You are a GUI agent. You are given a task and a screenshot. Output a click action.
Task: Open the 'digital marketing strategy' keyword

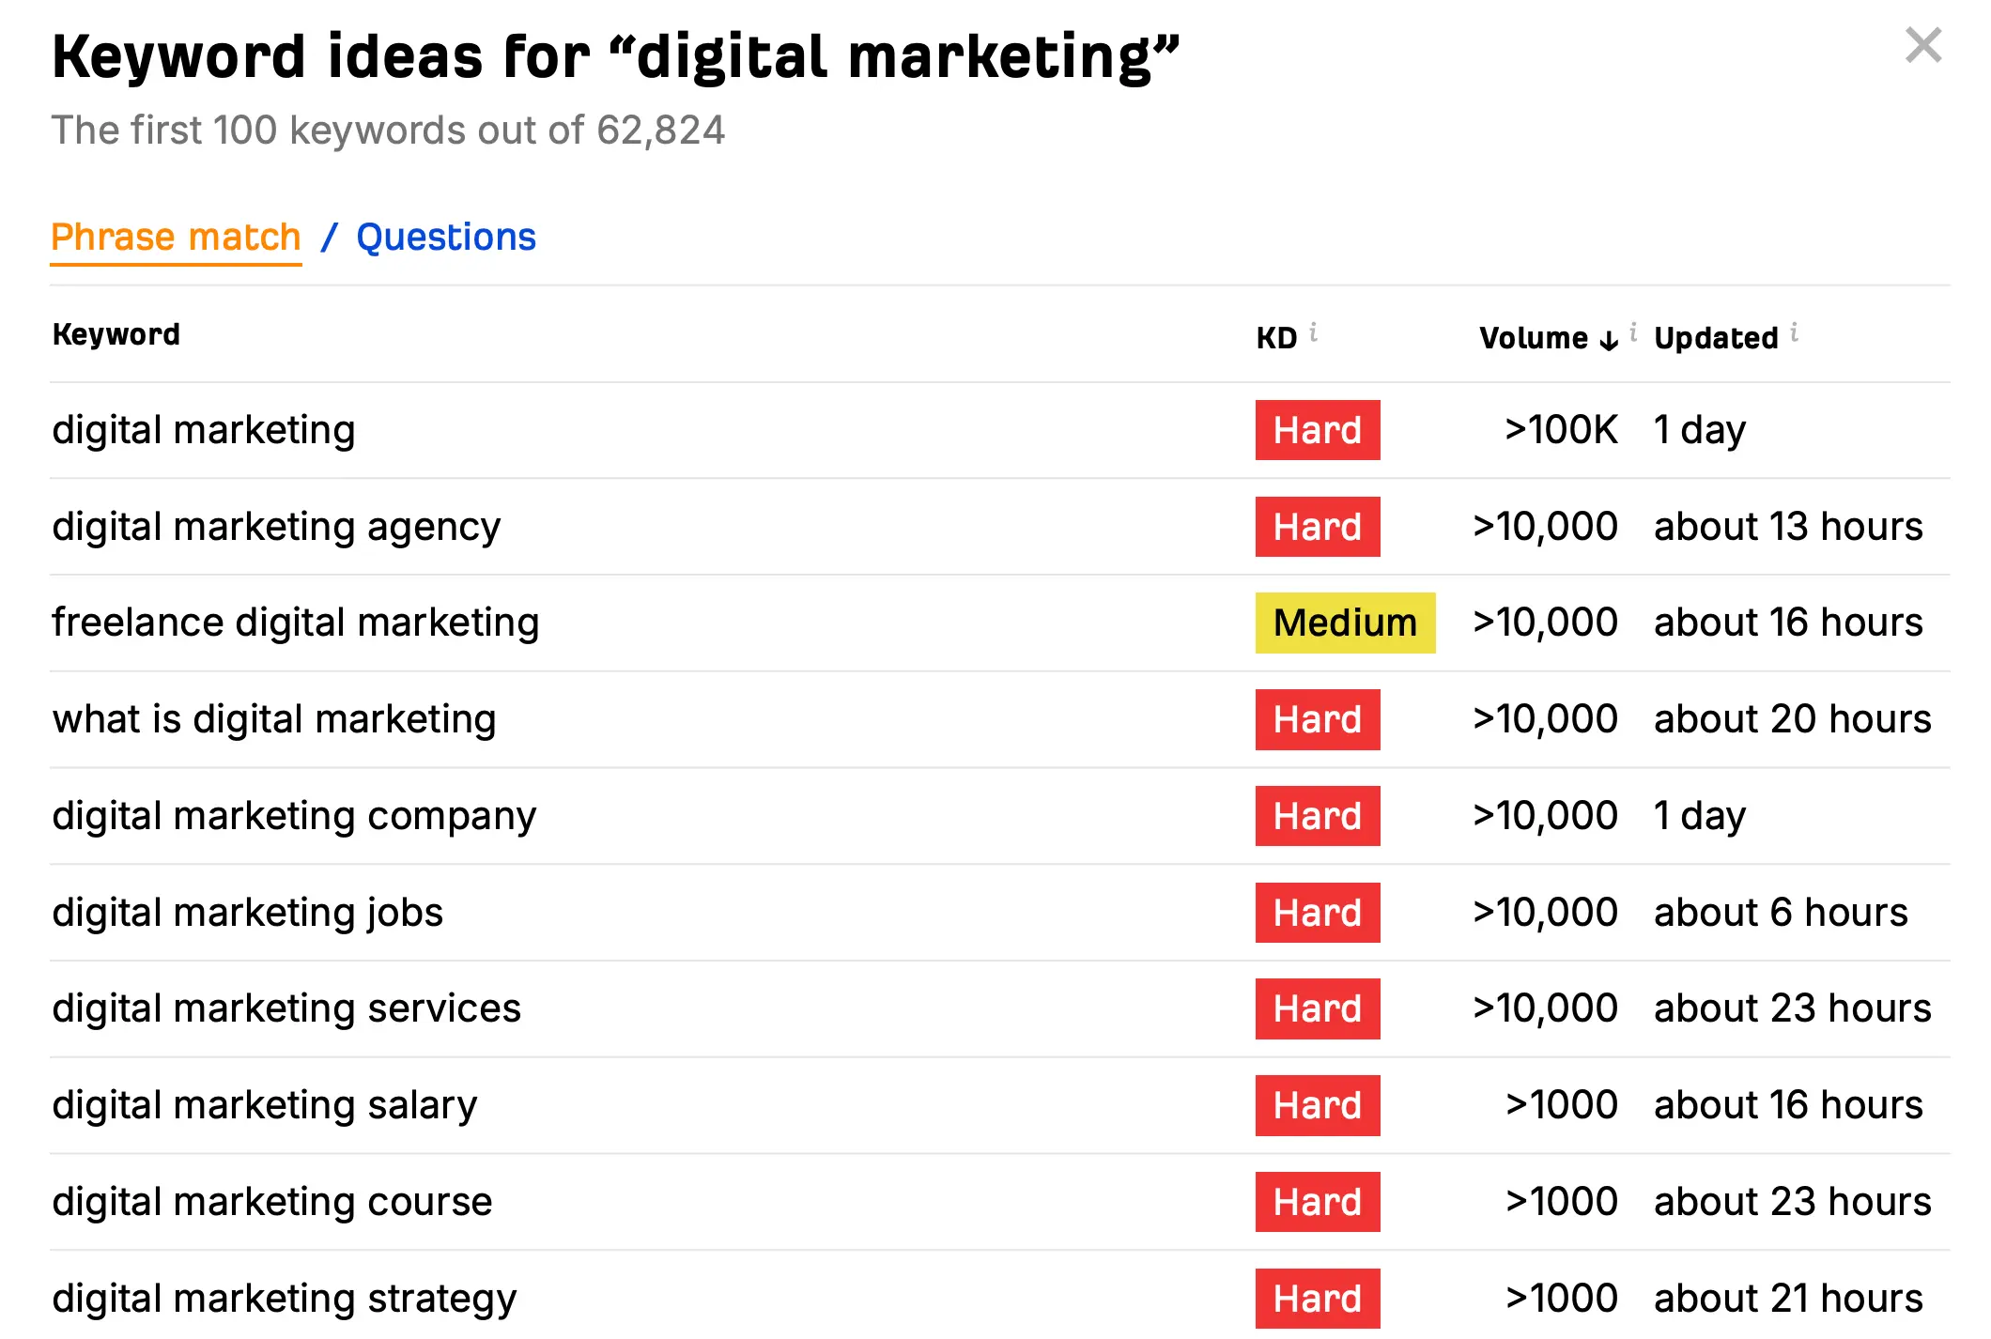284,1299
